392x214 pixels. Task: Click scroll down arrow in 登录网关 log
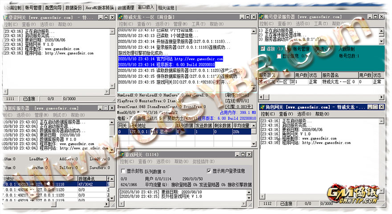(x=112, y=86)
